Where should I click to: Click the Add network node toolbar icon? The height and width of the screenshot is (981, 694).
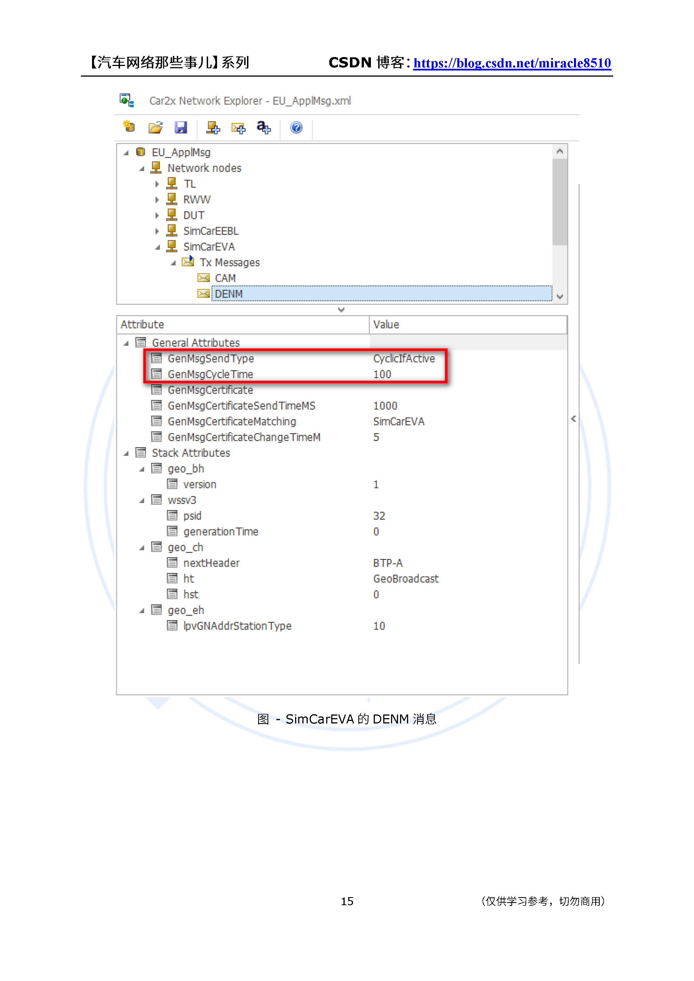(213, 127)
